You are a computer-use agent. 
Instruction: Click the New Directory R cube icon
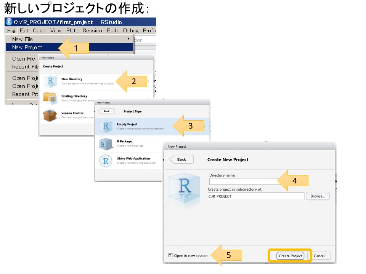click(50, 81)
